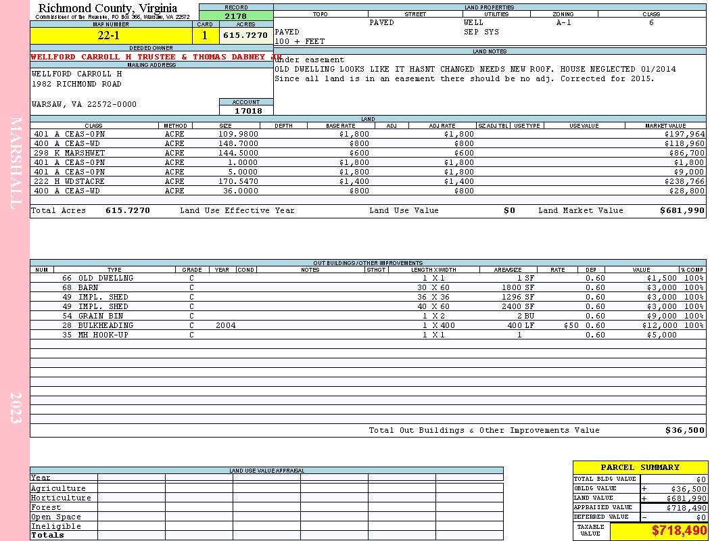Screen dimensions: 710x541
Task: Click the PARCEL SUMMARY heading
Action: pyautogui.click(x=640, y=467)
